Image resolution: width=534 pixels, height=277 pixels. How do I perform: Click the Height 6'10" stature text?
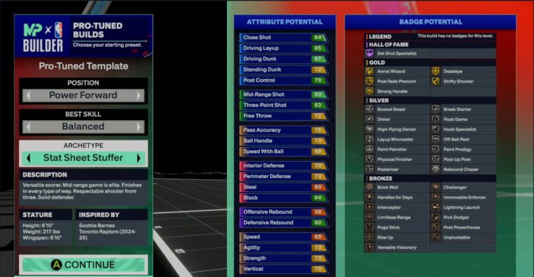[38, 226]
